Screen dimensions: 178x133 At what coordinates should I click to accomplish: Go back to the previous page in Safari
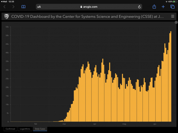coord(5,7)
